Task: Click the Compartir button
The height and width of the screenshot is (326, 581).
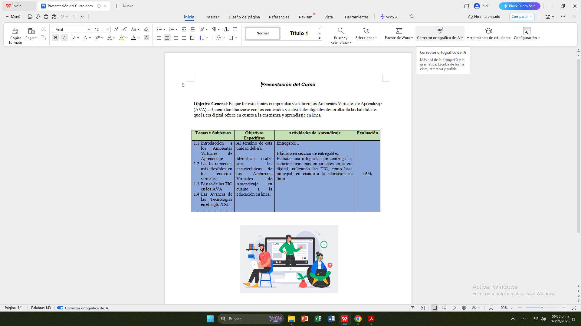Action: point(520,17)
